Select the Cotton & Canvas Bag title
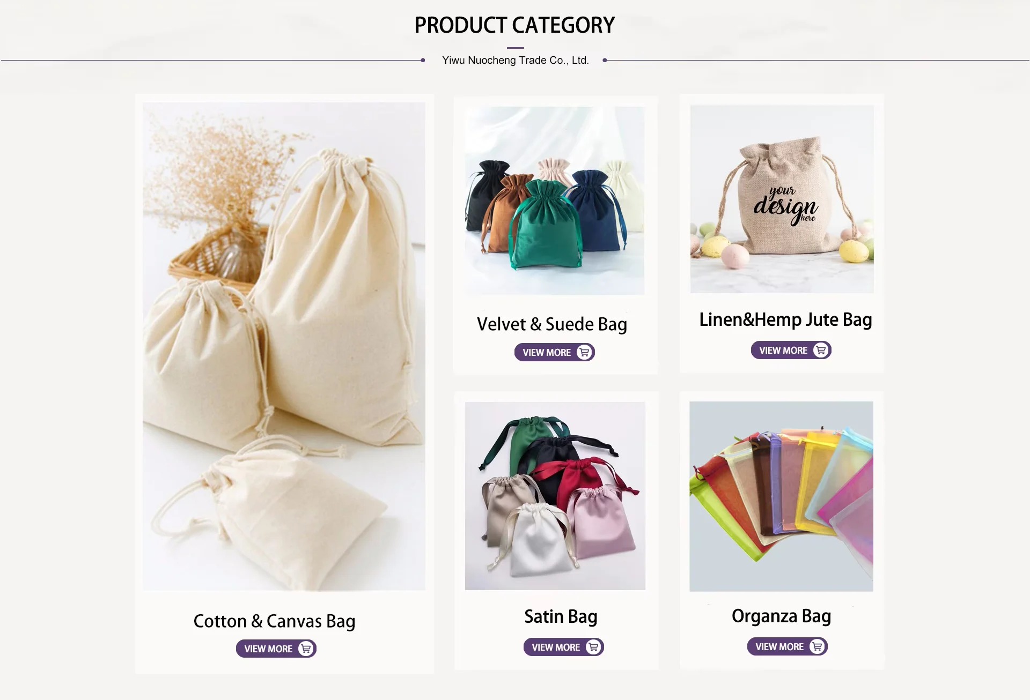This screenshot has width=1030, height=700. pos(274,621)
